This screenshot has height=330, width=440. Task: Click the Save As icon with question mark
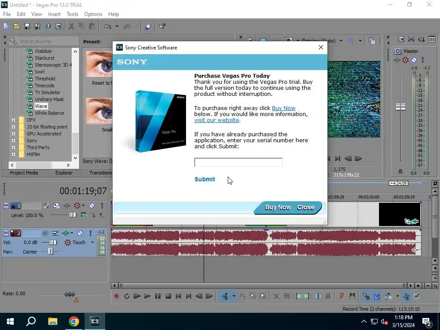37,26
